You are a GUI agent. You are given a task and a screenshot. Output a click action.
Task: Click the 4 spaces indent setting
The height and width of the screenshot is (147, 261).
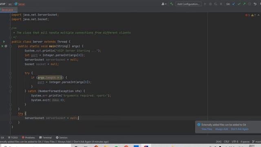[x=245, y=142]
